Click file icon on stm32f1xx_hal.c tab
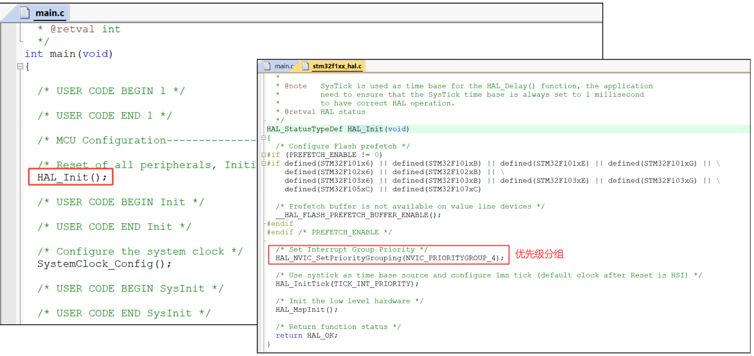The width and height of the screenshot is (754, 356). point(305,66)
